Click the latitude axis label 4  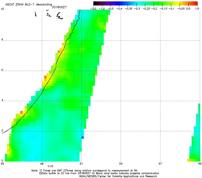pos(2,100)
